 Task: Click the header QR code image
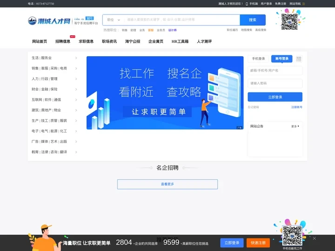(289, 21)
